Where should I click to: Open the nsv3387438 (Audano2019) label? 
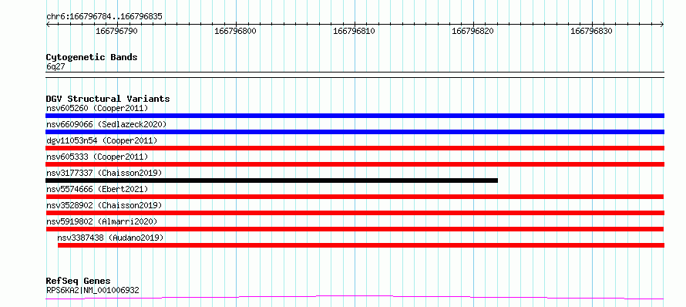tap(110, 238)
